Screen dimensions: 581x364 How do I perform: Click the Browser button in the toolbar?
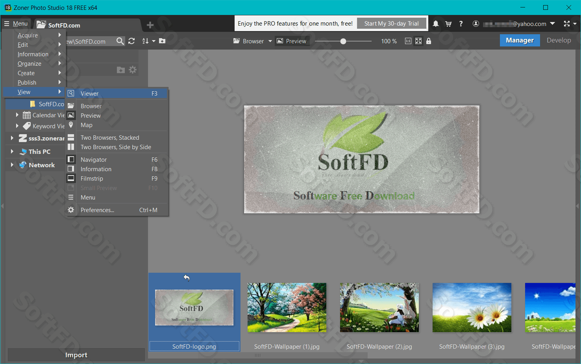click(x=249, y=41)
